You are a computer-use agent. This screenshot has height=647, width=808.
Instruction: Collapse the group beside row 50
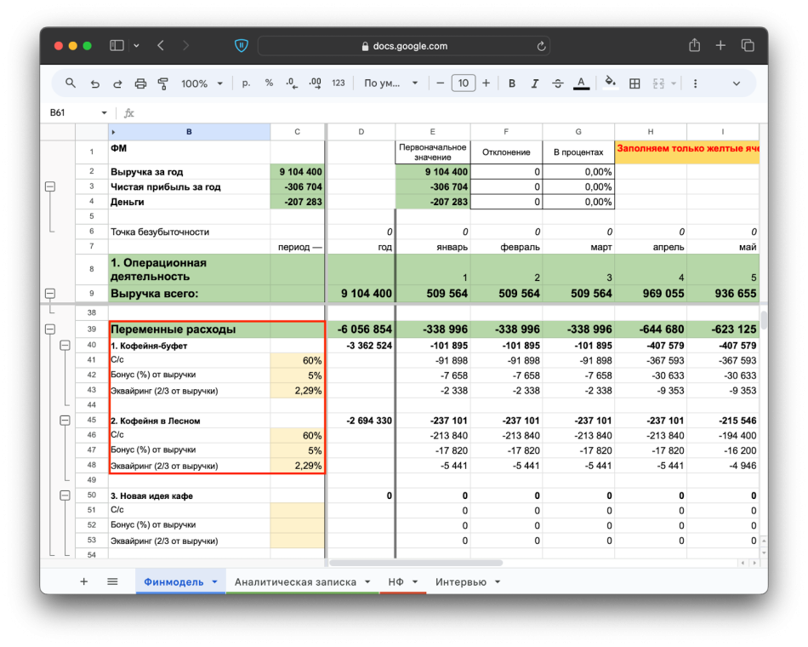click(x=65, y=495)
